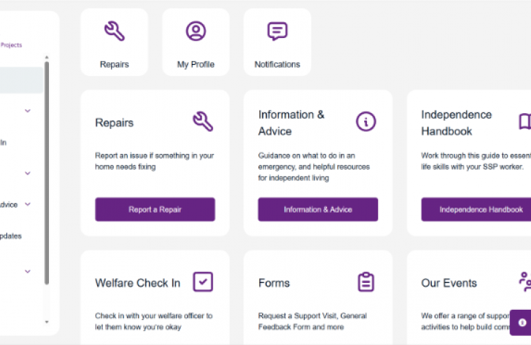Click the sidebar vertical scrollbar thumb
This screenshot has height=345, width=531.
point(47,172)
